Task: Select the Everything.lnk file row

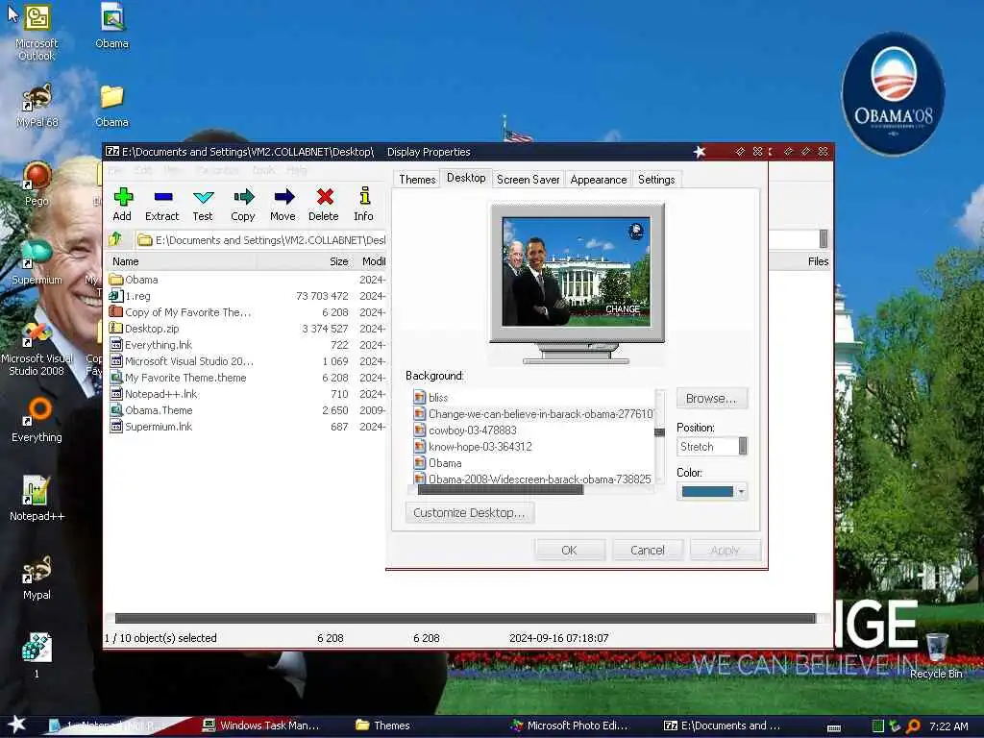Action: [247, 345]
